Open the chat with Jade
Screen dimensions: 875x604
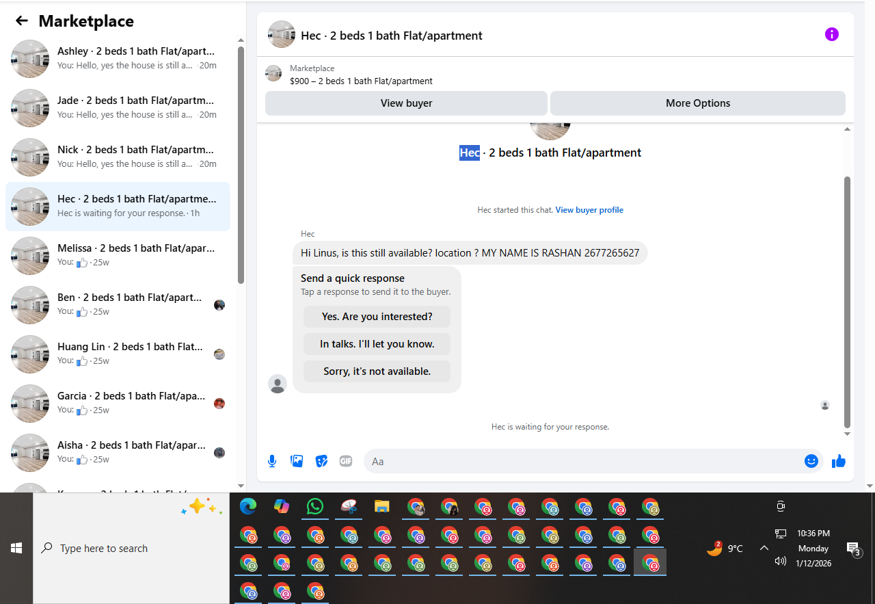click(x=118, y=107)
